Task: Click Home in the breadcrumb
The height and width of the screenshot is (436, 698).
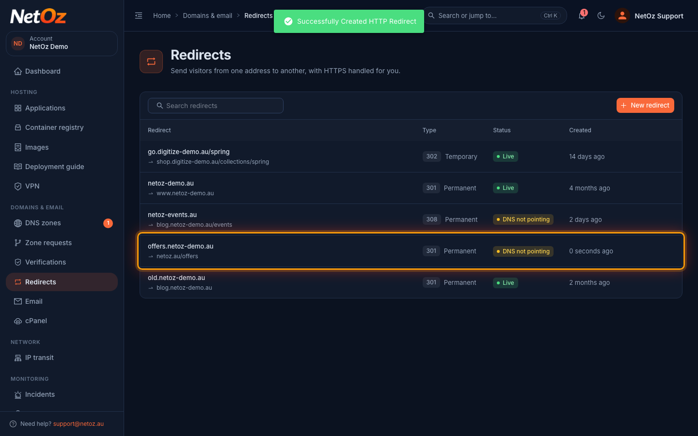Action: click(x=162, y=16)
